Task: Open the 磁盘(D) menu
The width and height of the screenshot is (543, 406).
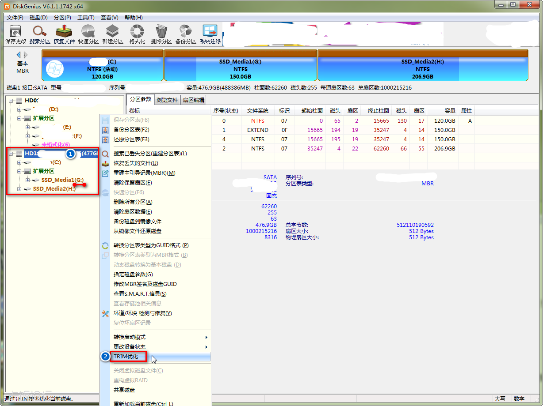Action: tap(38, 18)
